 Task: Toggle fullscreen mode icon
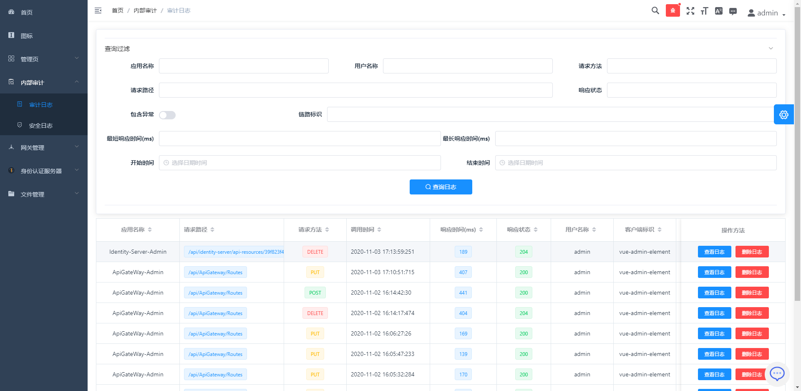[x=690, y=11]
